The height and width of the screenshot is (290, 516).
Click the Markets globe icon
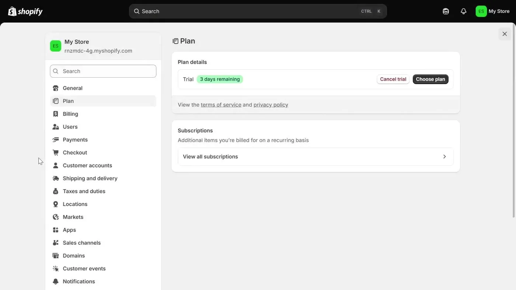point(56,217)
